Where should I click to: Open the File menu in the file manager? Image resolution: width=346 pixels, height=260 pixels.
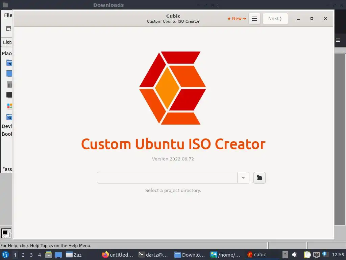coord(8,15)
